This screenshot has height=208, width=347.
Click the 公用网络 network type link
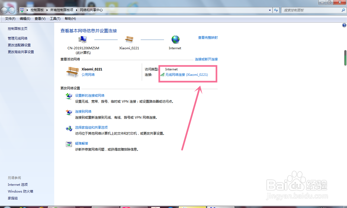point(88,75)
